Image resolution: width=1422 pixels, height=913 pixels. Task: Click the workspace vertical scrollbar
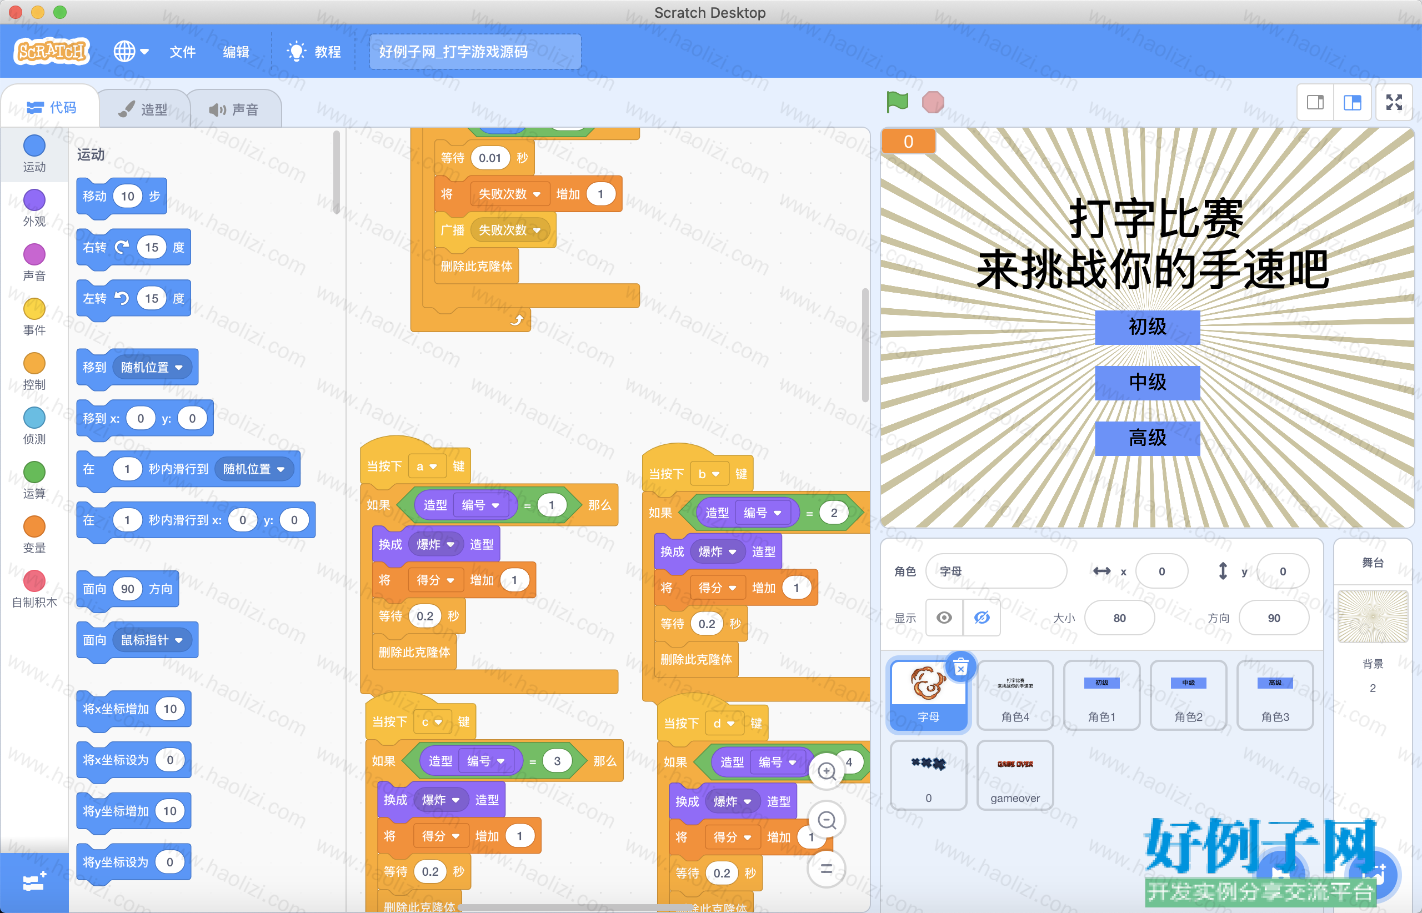click(865, 345)
